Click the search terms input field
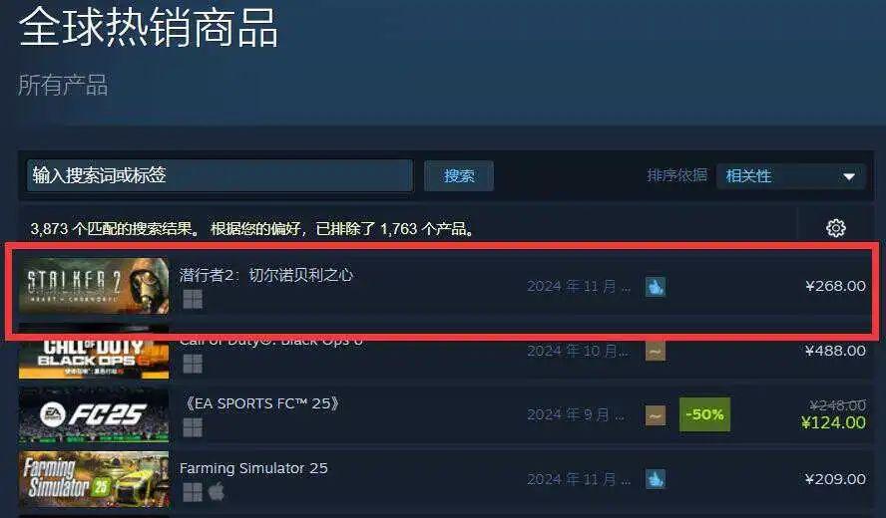This screenshot has height=518, width=886. [220, 175]
